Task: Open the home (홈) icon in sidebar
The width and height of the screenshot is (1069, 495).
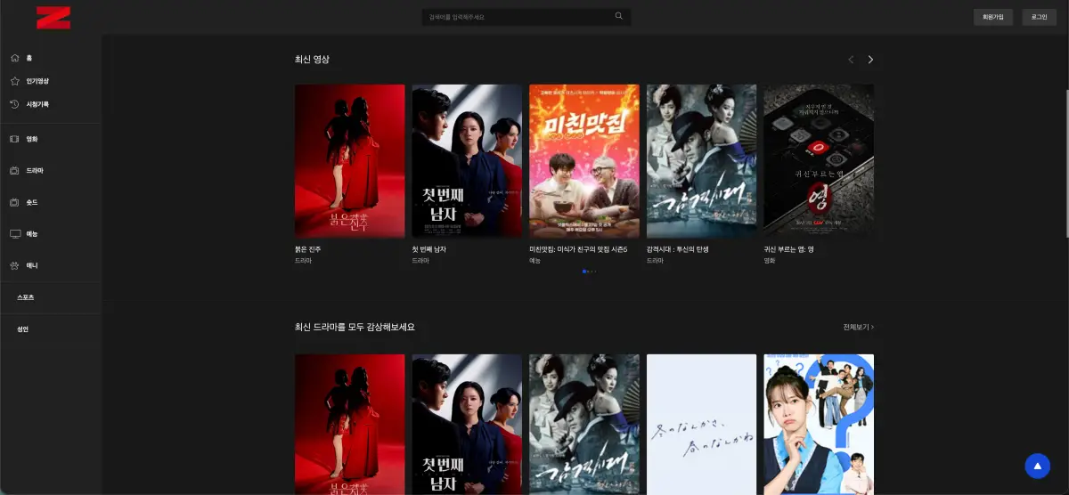Action: (15, 58)
